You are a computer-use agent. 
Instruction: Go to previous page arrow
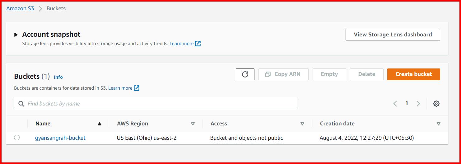coord(395,104)
